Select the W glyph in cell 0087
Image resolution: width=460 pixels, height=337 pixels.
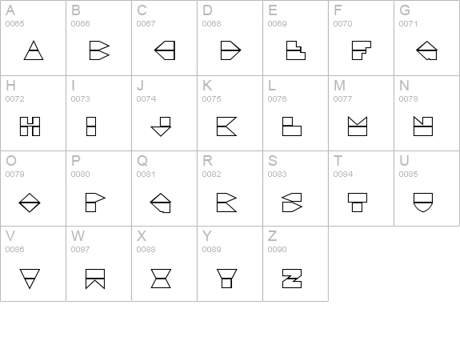[x=95, y=279]
